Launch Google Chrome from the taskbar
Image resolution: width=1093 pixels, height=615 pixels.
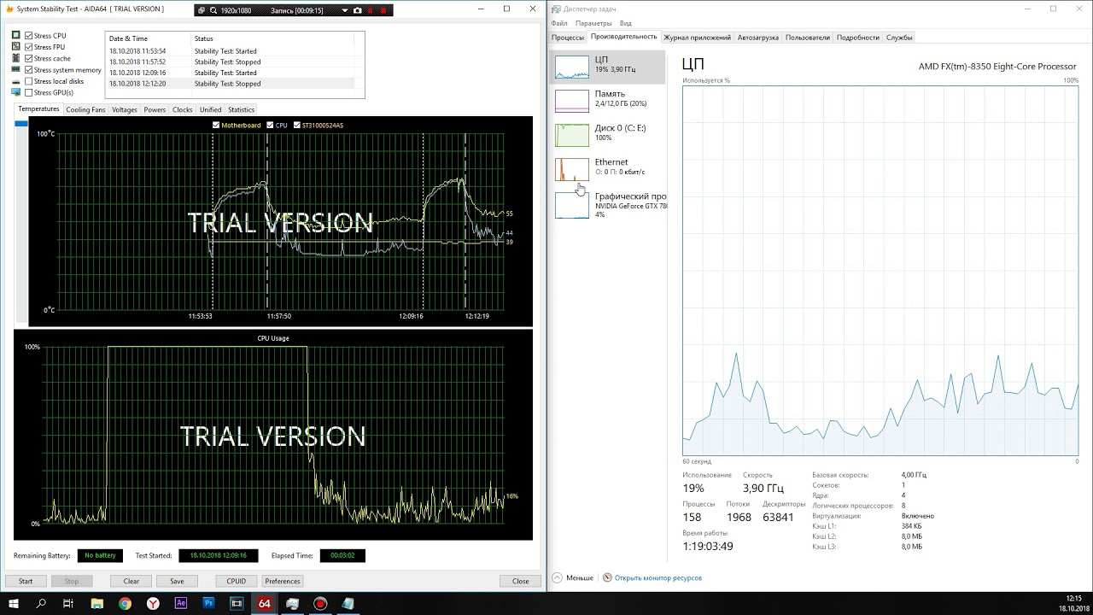(125, 603)
